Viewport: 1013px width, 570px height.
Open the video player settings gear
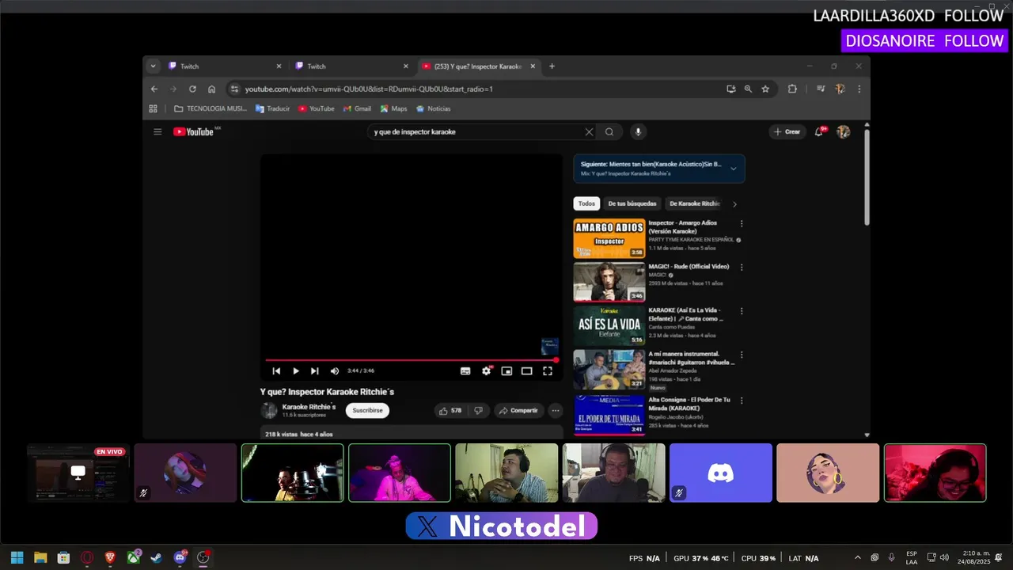point(486,370)
